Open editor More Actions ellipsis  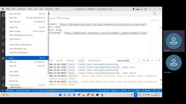(x=159, y=14)
